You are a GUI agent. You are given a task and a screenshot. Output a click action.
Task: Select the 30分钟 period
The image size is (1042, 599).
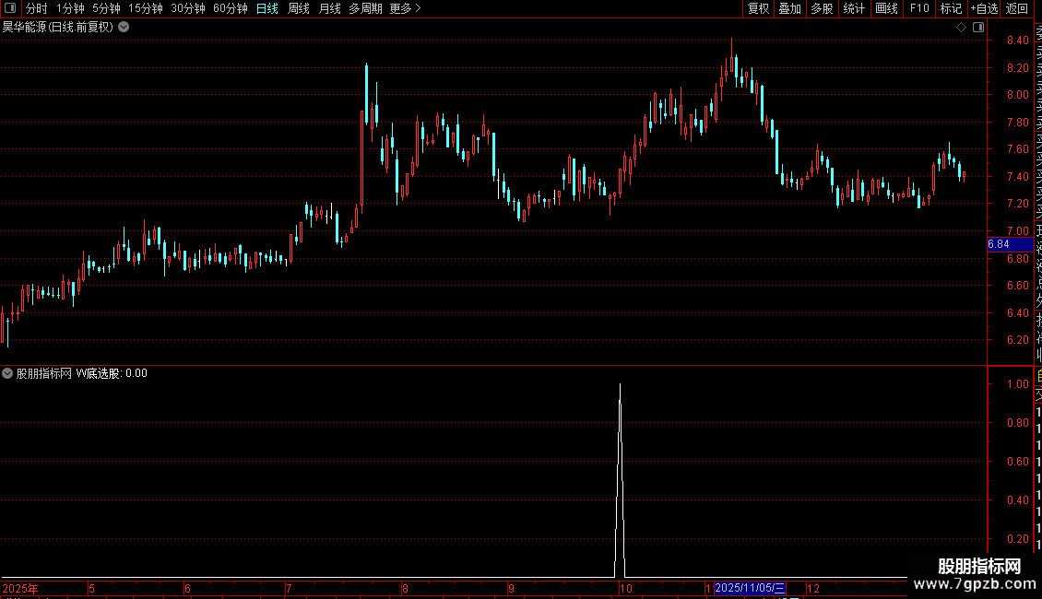coord(188,8)
